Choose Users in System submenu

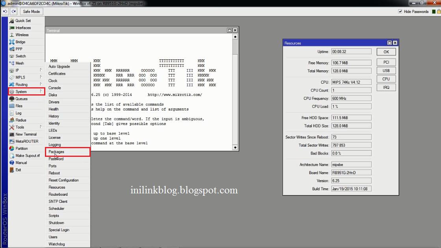(x=67, y=237)
